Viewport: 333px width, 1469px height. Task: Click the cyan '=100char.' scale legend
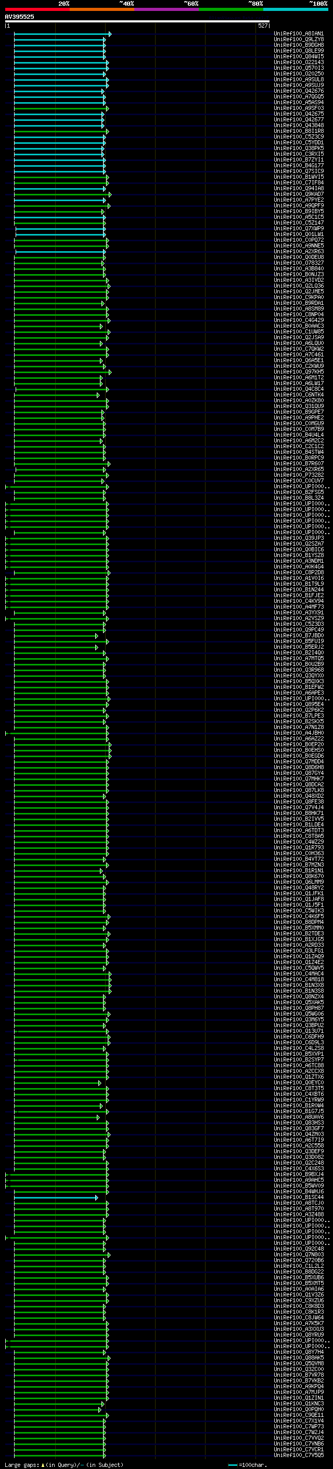[247, 1465]
